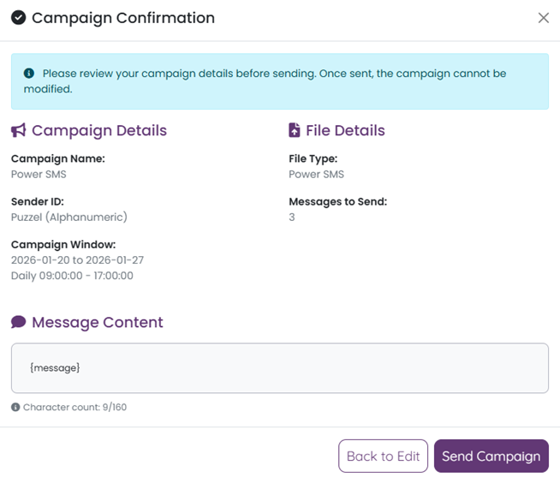
Task: Click the Daily 09:00:00 - 17:00:00 time window
Action: coord(72,276)
